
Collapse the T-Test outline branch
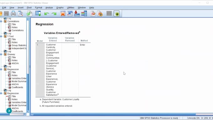(1, 36)
